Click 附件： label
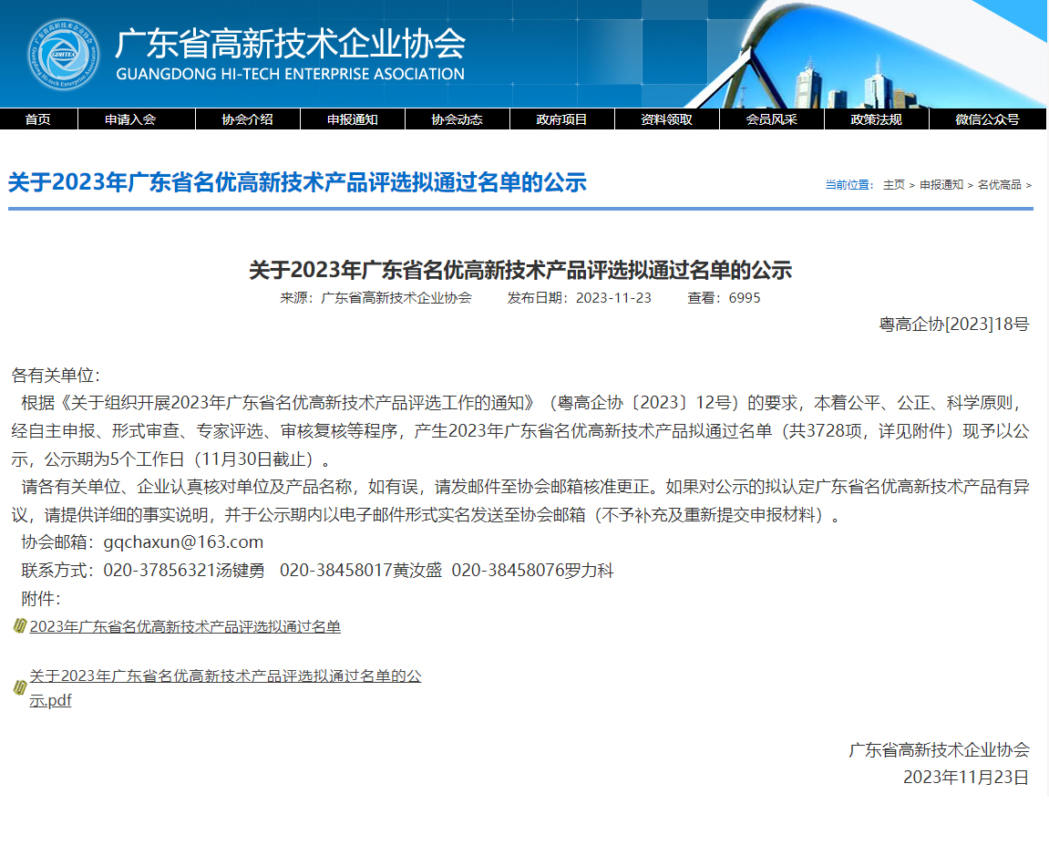Image resolution: width=1049 pixels, height=856 pixels. pos(41,598)
